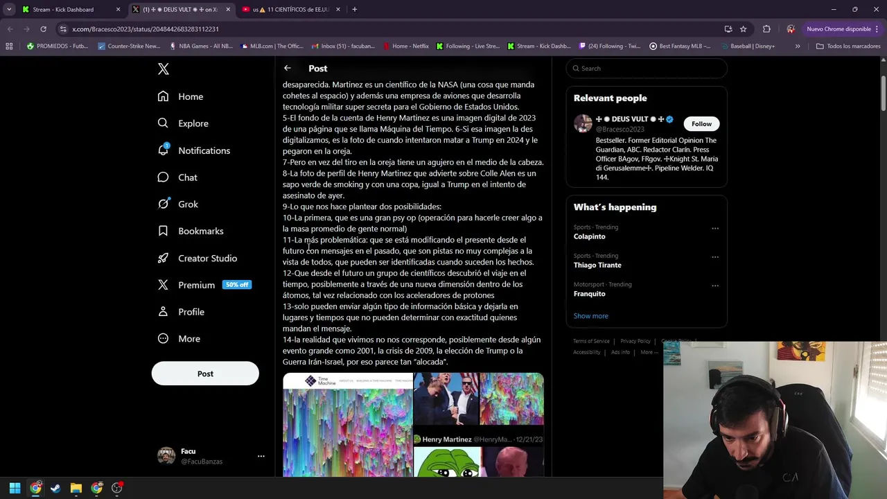Expand the footer More menu
887x499 pixels.
649,352
